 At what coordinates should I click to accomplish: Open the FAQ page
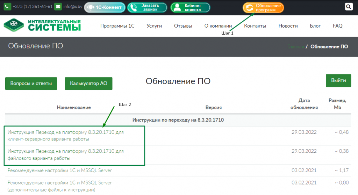point(337,26)
